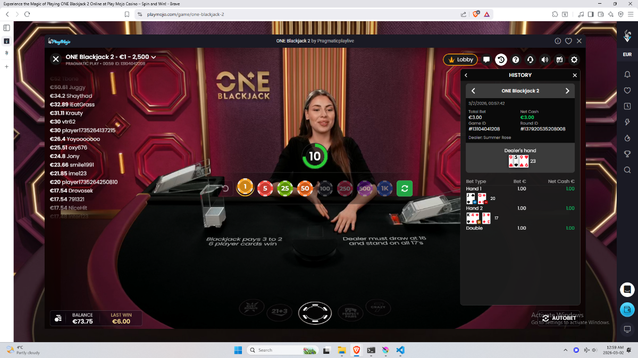This screenshot has height=358, width=638.
Task: Open the live chat speech bubble
Action: coord(486,60)
